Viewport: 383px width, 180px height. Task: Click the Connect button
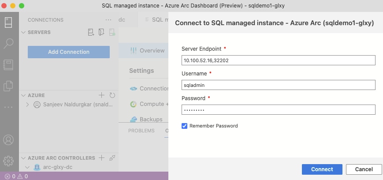[x=322, y=169]
